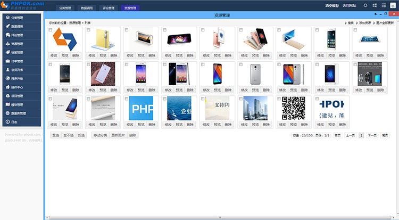
Task: Click the 反选 invert selection button
Action: coord(81,135)
